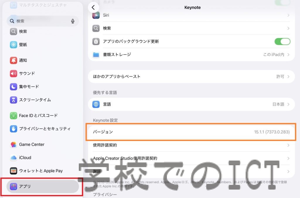
Task: Tap the Game Center icon
Action: [13, 144]
